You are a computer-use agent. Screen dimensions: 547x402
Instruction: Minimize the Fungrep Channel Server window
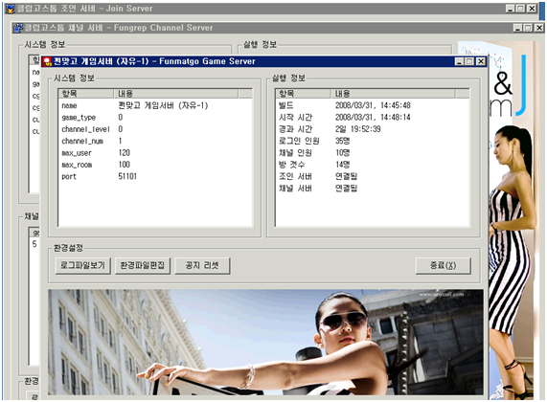coord(518,28)
